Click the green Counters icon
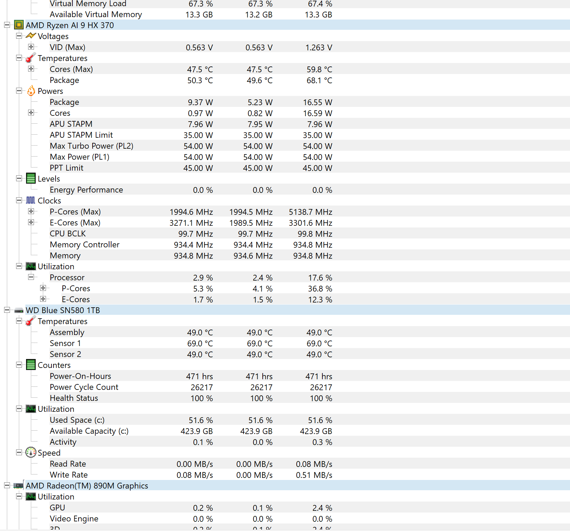The image size is (570, 531). tap(31, 365)
